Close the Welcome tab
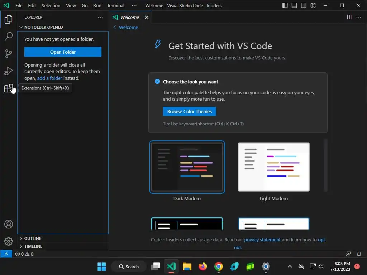 coord(147,17)
